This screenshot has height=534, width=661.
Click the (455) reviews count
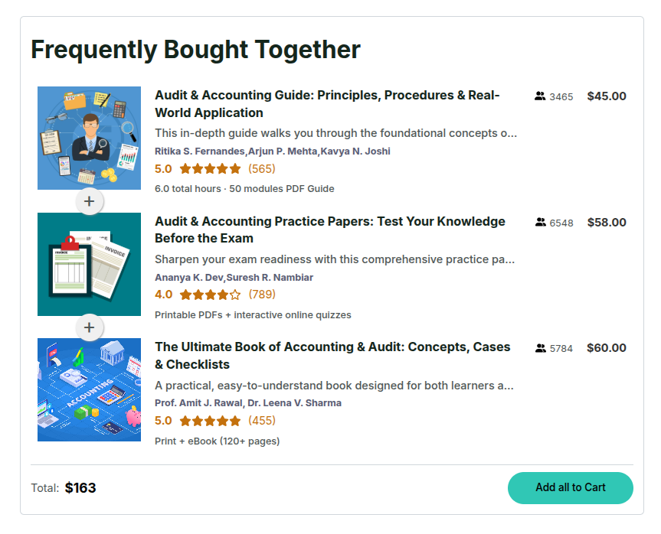262,421
